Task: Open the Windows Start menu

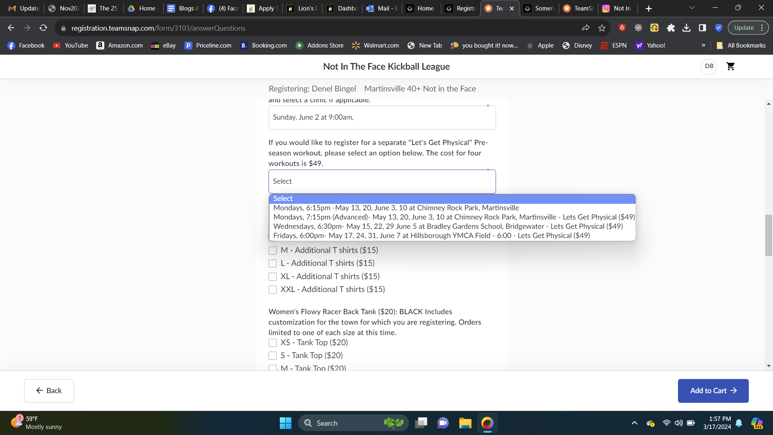Action: click(x=285, y=423)
